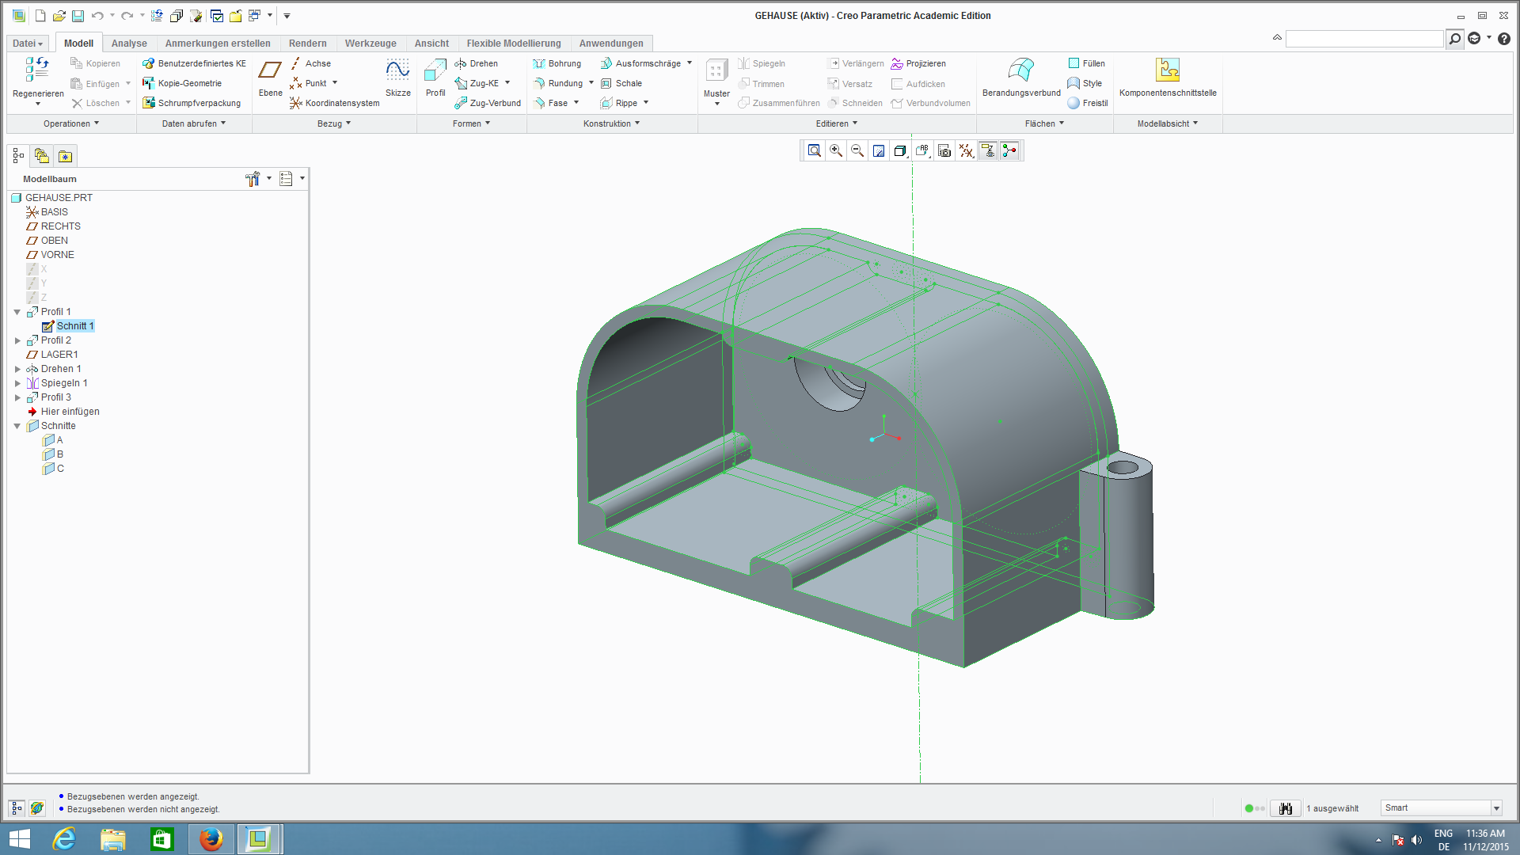Open the Anwendungen tab
The height and width of the screenshot is (855, 1520).
(611, 44)
